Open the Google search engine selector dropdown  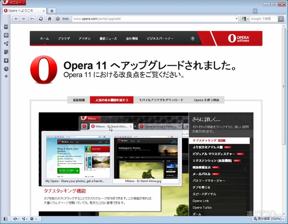tap(245, 19)
